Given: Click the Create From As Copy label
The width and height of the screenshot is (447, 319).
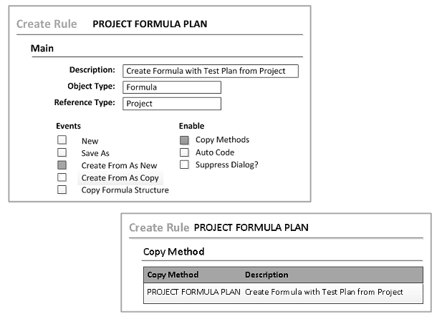Looking at the screenshot, I should pos(119,177).
